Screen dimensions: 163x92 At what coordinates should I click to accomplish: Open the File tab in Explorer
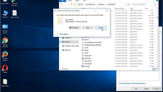tap(63, 1)
